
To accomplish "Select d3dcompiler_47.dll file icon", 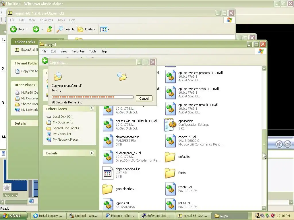I will [108, 157].
